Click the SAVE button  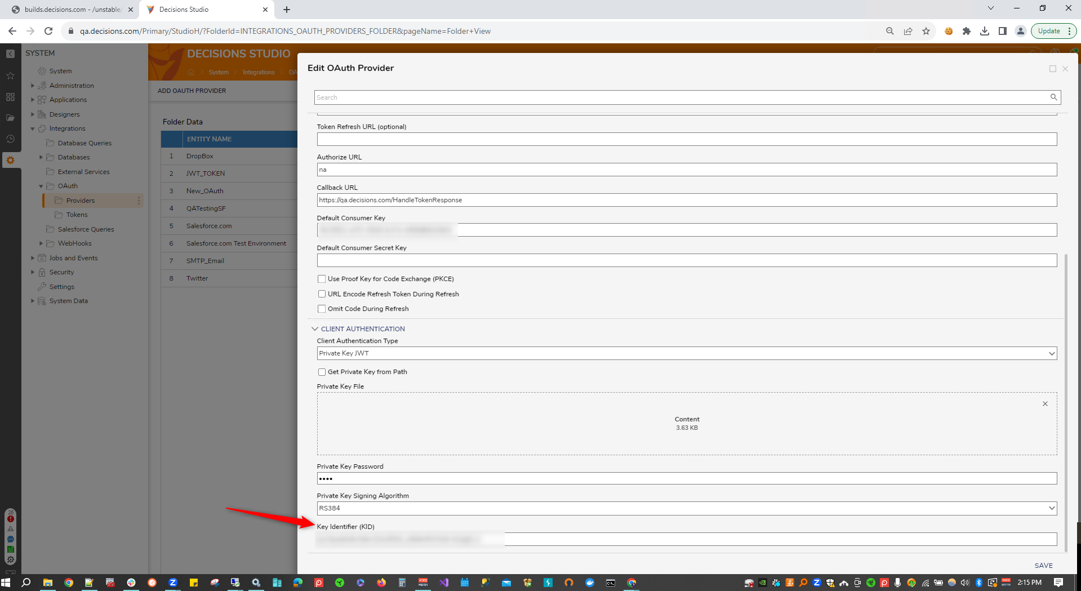click(1043, 566)
